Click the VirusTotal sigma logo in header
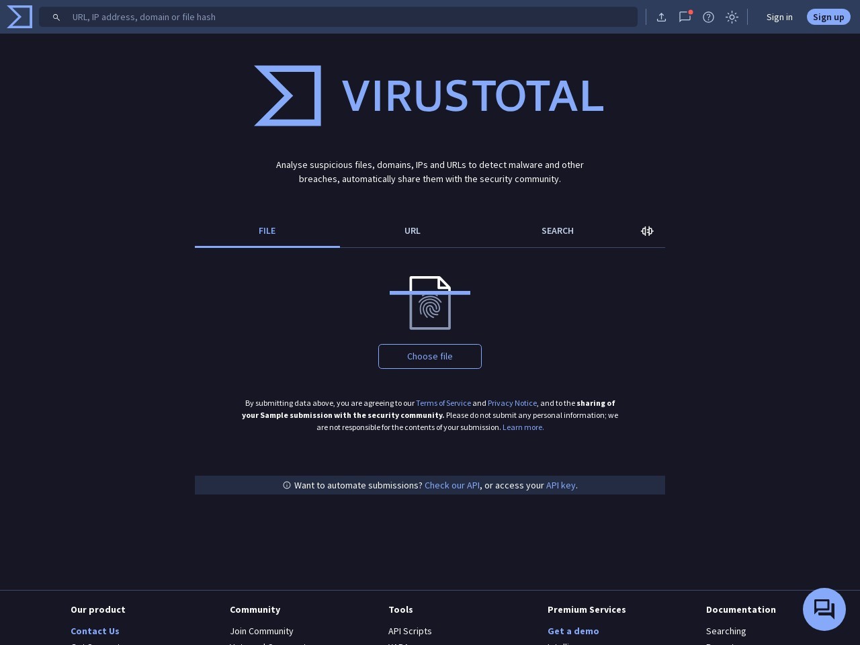The image size is (860, 645). [19, 17]
